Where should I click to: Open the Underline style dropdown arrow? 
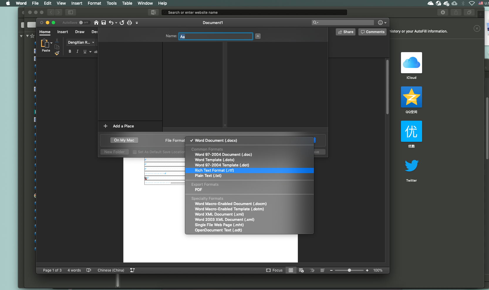pos(90,52)
